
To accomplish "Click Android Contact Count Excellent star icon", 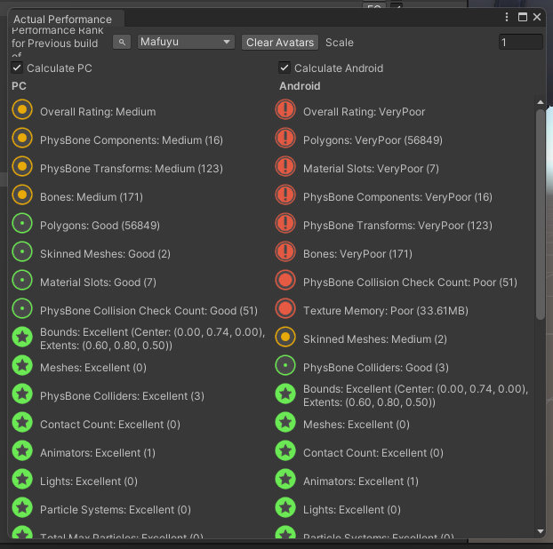I will (285, 450).
